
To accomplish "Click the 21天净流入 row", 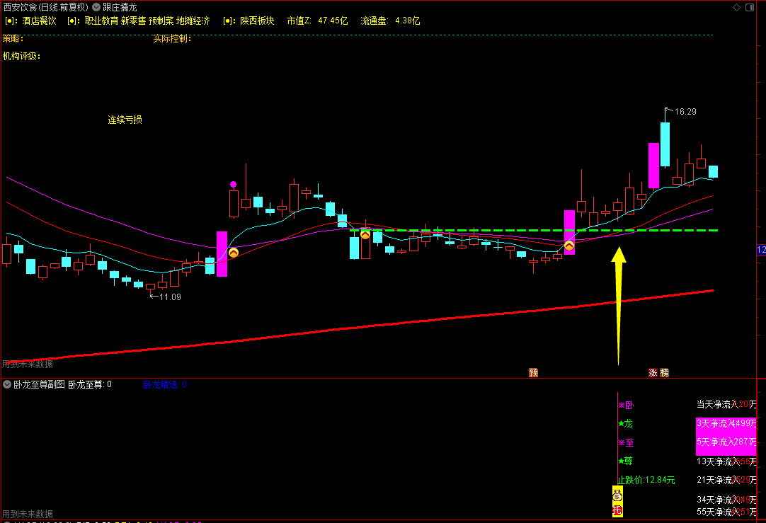I will click(x=726, y=480).
